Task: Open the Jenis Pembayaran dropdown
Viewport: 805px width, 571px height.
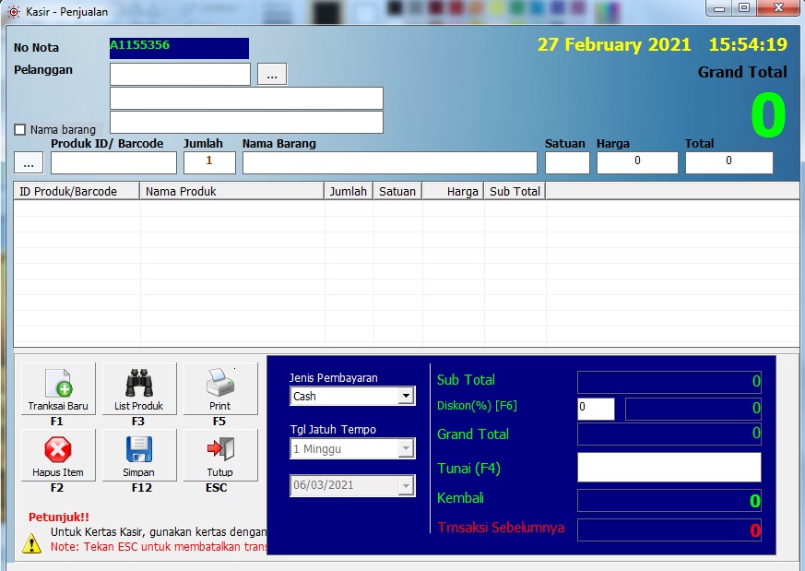Action: point(406,396)
